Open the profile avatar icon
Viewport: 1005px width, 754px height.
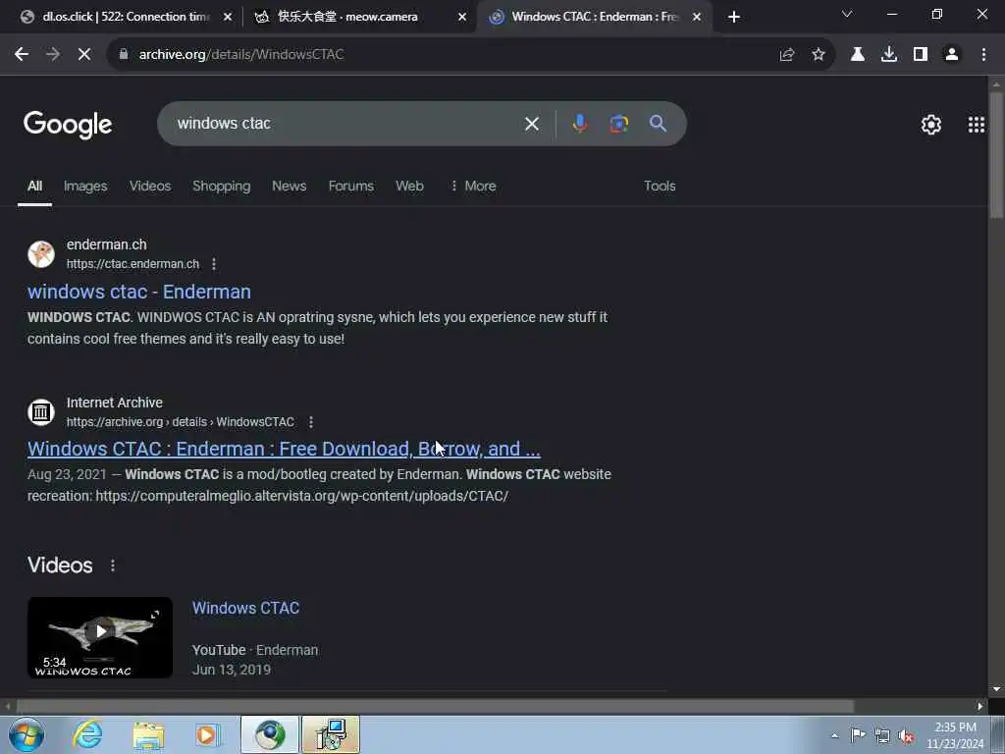(952, 55)
